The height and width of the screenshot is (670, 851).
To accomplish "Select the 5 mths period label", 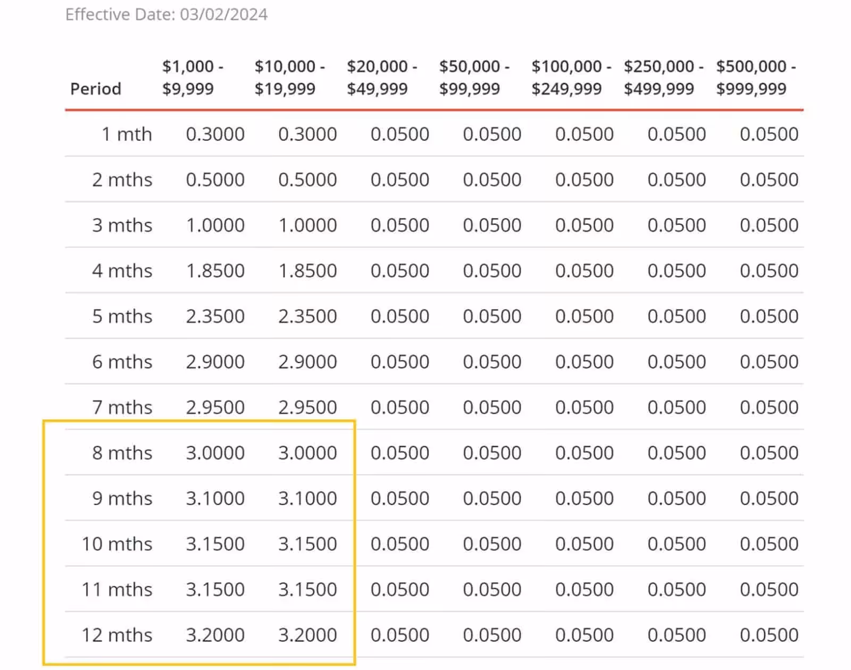I will click(122, 316).
